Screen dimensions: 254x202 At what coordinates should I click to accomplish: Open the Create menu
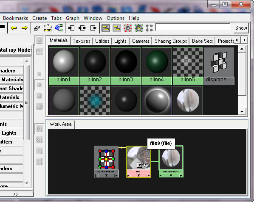pyautogui.click(x=40, y=18)
